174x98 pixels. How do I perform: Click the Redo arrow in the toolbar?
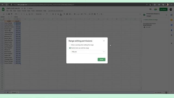[7, 14]
